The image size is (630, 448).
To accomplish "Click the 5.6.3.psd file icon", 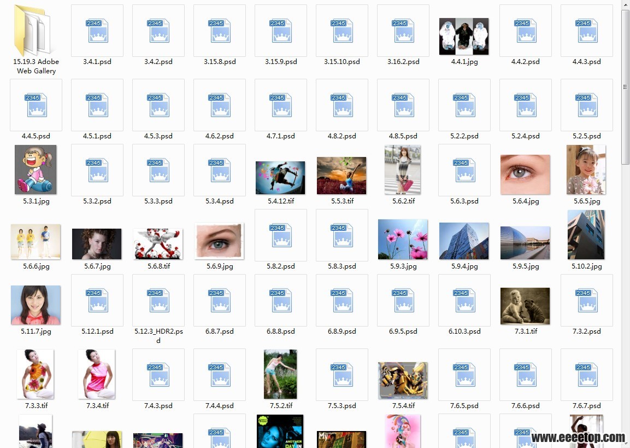I will pos(464,170).
